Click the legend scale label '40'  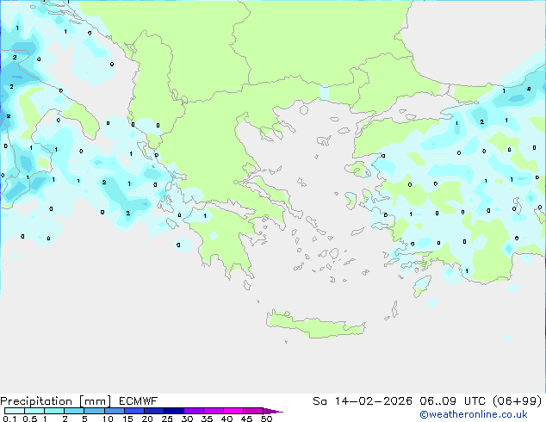[x=226, y=419]
